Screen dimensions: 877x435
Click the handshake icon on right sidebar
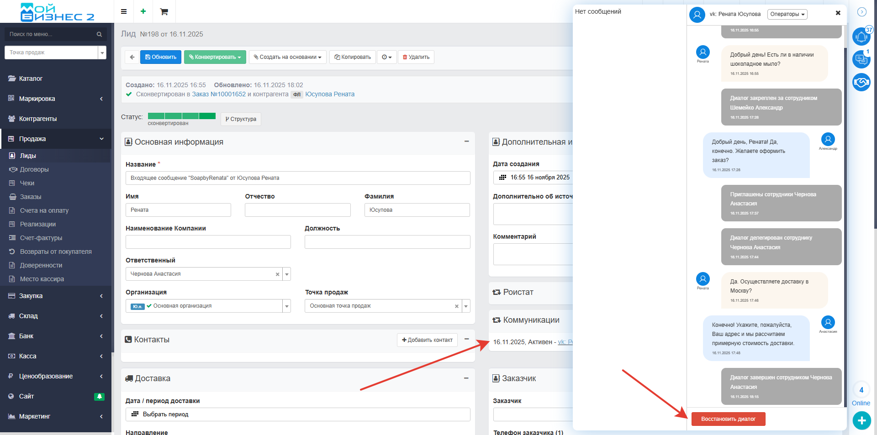[861, 82]
